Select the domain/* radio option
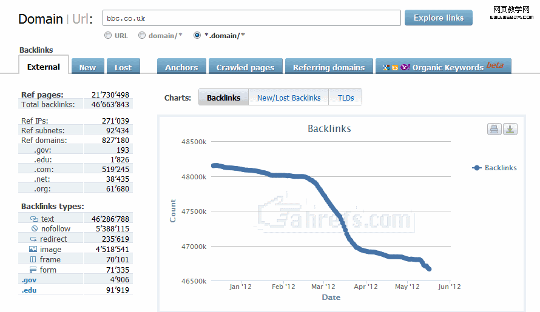 (x=142, y=36)
